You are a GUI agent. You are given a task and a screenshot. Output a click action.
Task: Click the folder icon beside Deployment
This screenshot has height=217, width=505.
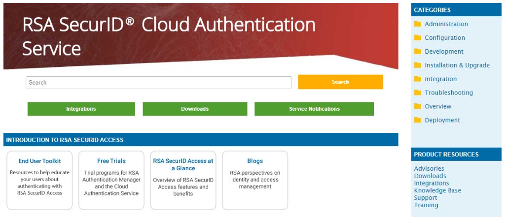(417, 120)
